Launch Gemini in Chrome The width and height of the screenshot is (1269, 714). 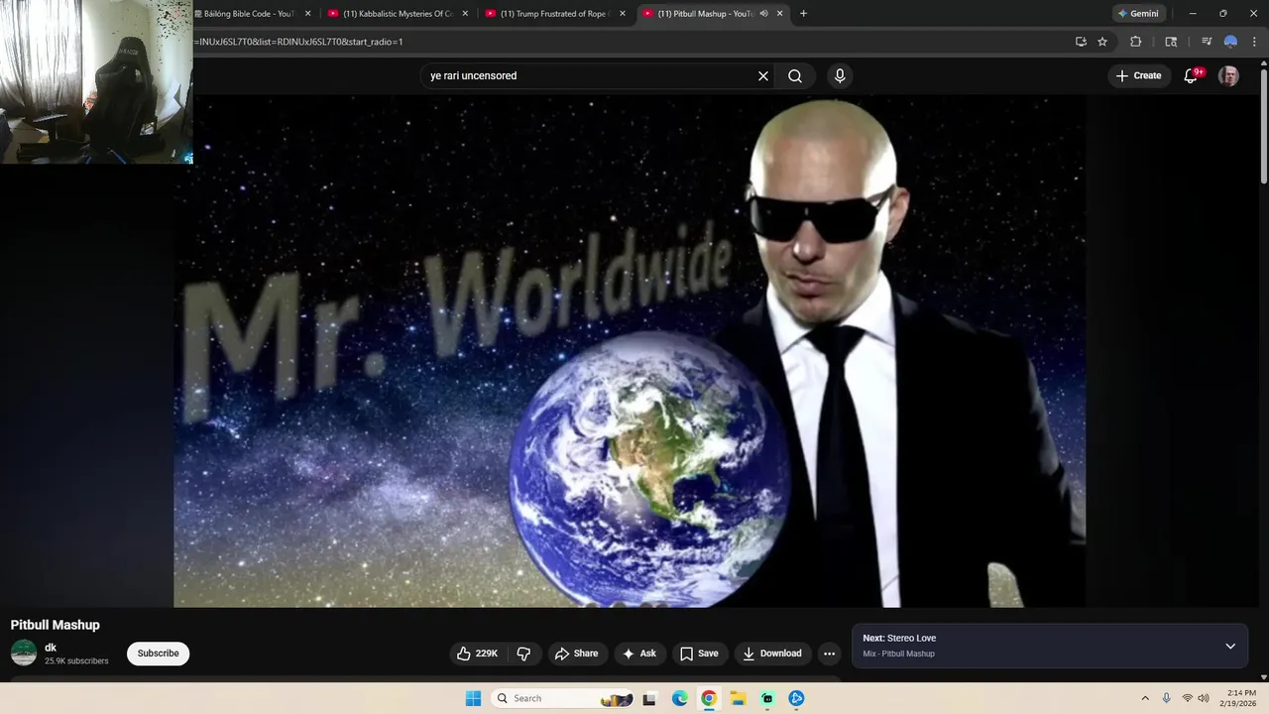[1138, 14]
